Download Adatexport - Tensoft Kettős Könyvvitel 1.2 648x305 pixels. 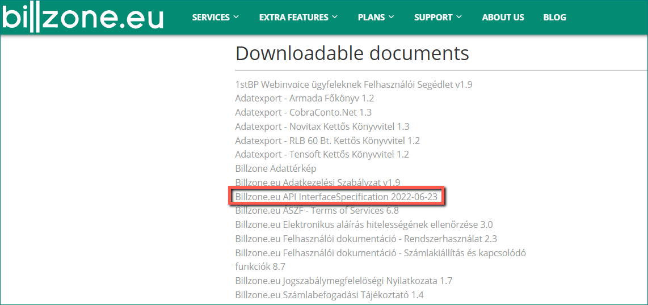pos(322,155)
